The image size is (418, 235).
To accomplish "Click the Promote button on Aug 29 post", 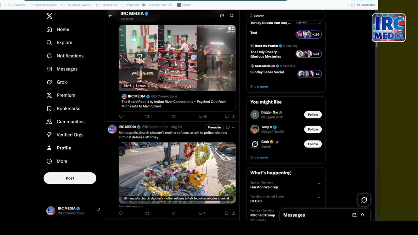I will [214, 127].
